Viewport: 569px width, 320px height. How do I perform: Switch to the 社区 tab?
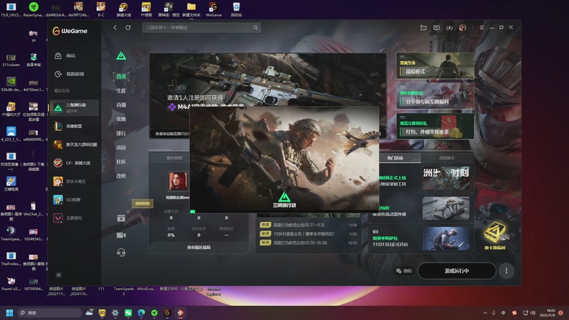[121, 161]
